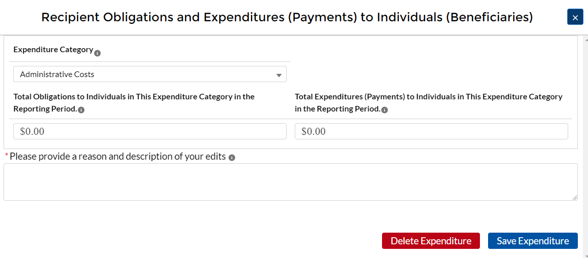Show info tooltip for Total Obligations to Individuals
Viewport: 588px width, 258px height.
click(81, 110)
